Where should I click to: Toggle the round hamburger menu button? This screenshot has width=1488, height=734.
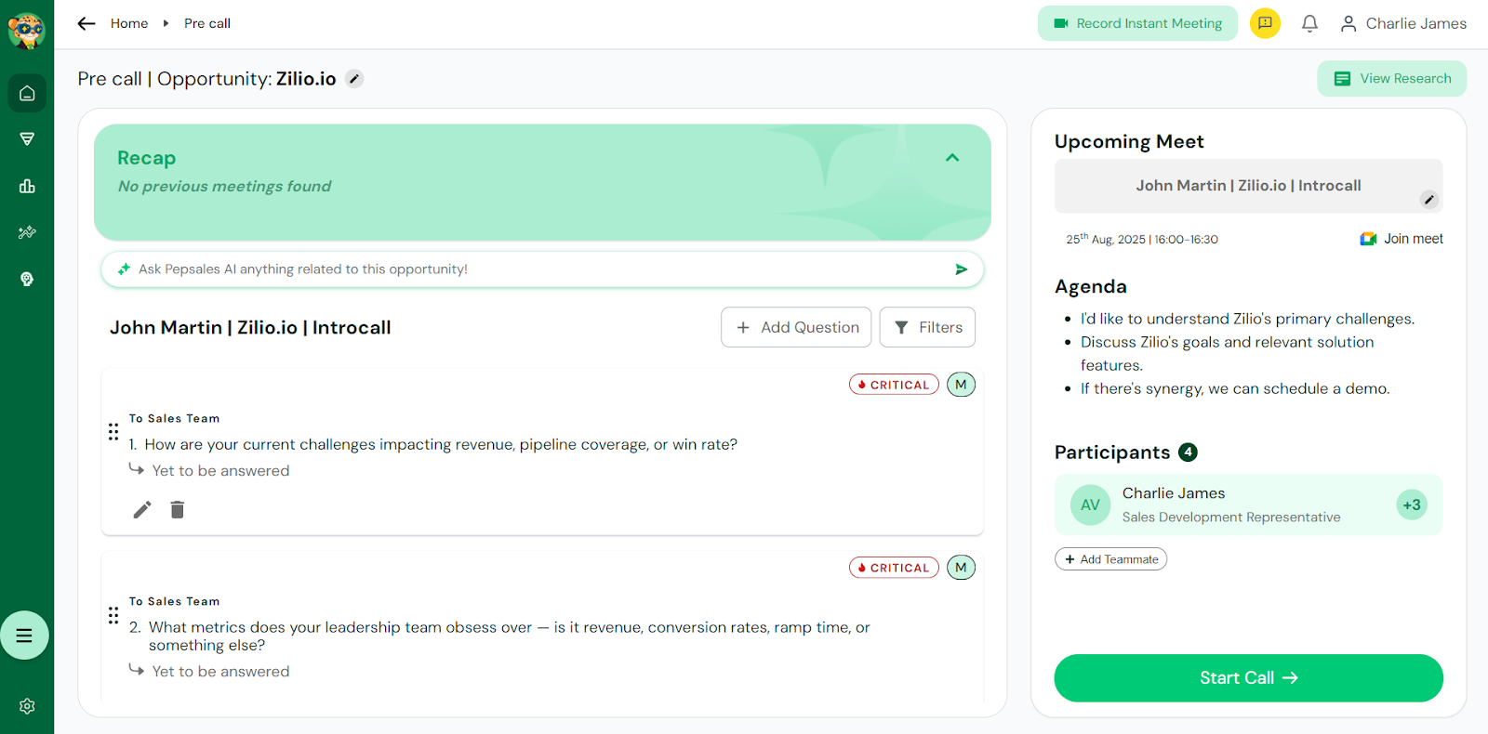[24, 636]
